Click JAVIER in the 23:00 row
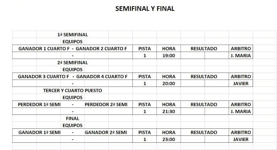Screen dimensions: 277x150 click(x=241, y=139)
